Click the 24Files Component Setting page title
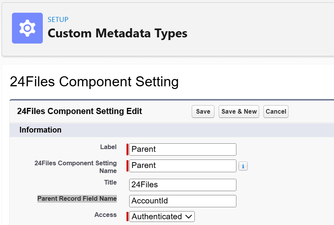 (94, 82)
